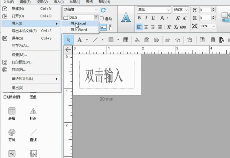The image size is (230, 158).
Task: Expand the text tool options arrow
Action: (x=87, y=40)
